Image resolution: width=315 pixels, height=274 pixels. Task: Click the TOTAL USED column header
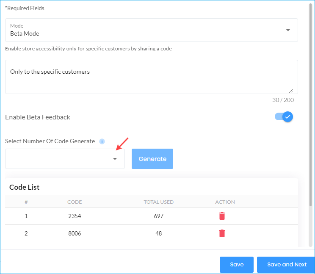click(x=158, y=202)
